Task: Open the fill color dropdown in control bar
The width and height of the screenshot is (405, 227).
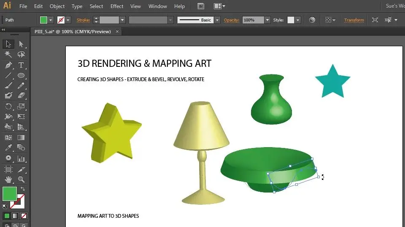Action: coord(51,20)
